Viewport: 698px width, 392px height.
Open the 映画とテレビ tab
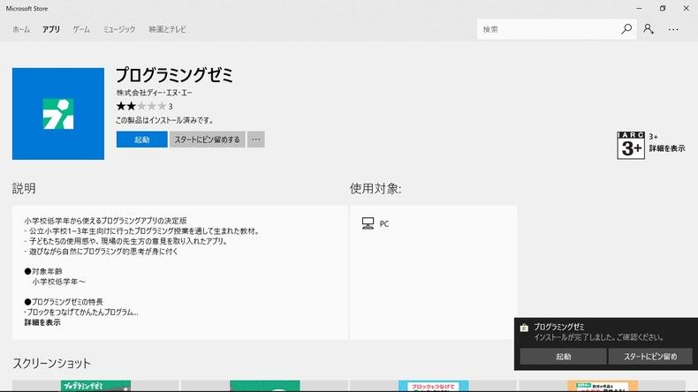(x=167, y=29)
